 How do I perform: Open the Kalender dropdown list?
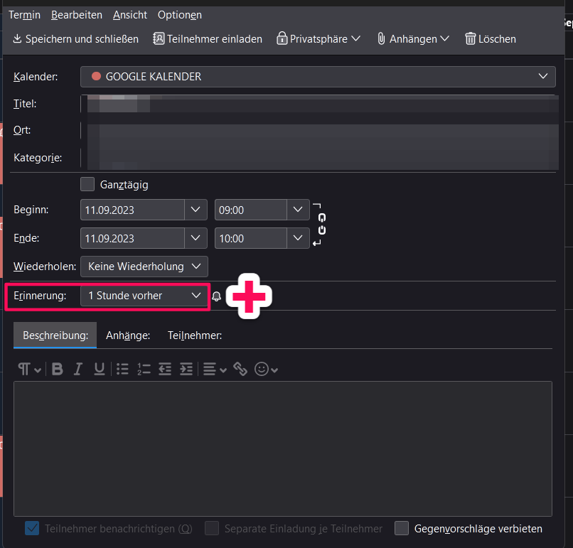tap(318, 76)
